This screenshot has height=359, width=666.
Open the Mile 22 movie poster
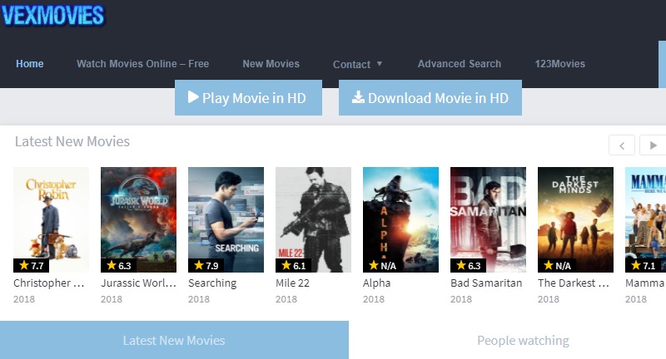click(x=314, y=219)
